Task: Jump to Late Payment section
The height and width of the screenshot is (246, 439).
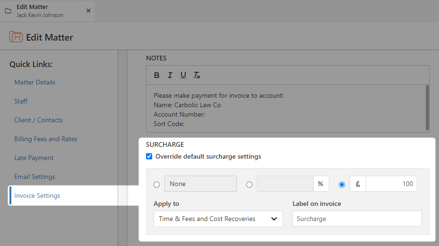Action: point(34,158)
